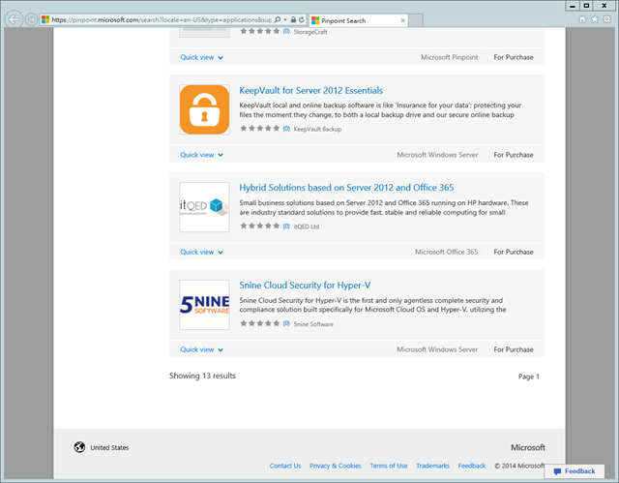
Task: Click the address bar URL field
Action: click(x=162, y=19)
